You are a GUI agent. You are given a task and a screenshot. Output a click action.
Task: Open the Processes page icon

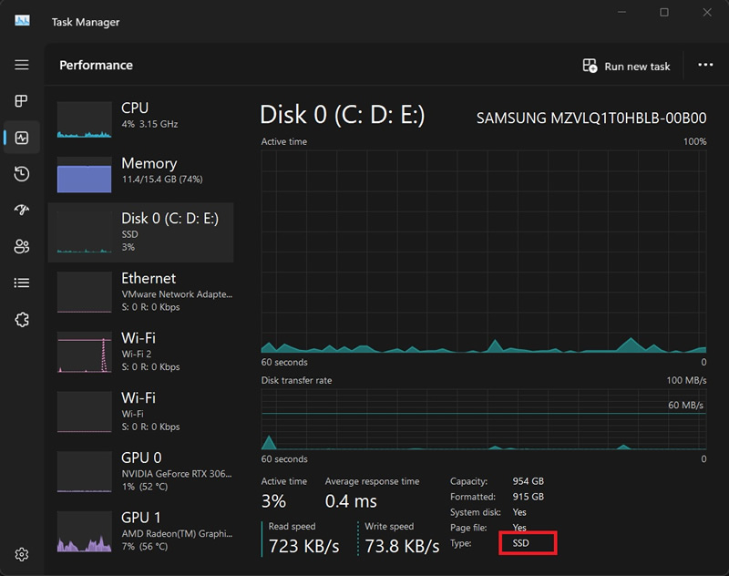[22, 100]
